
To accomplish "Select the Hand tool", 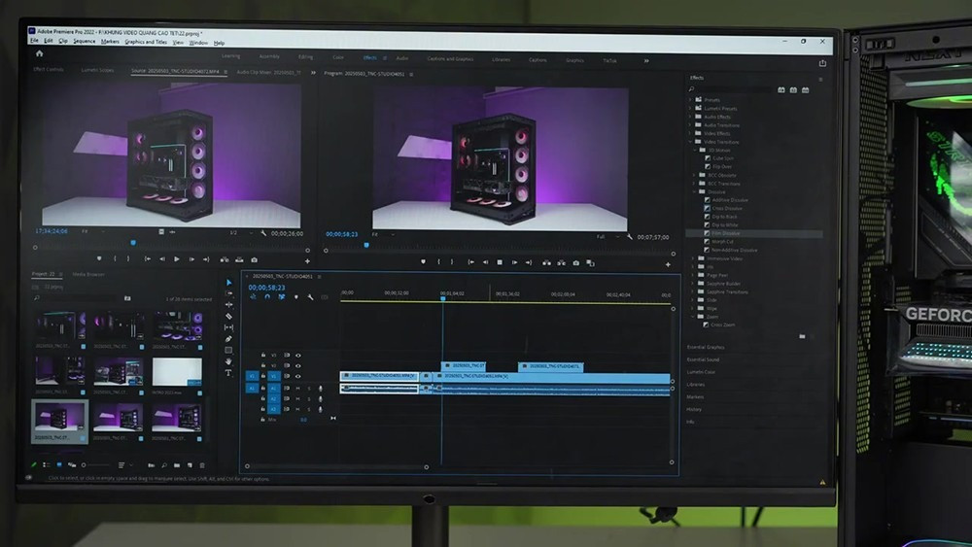I will tap(229, 361).
